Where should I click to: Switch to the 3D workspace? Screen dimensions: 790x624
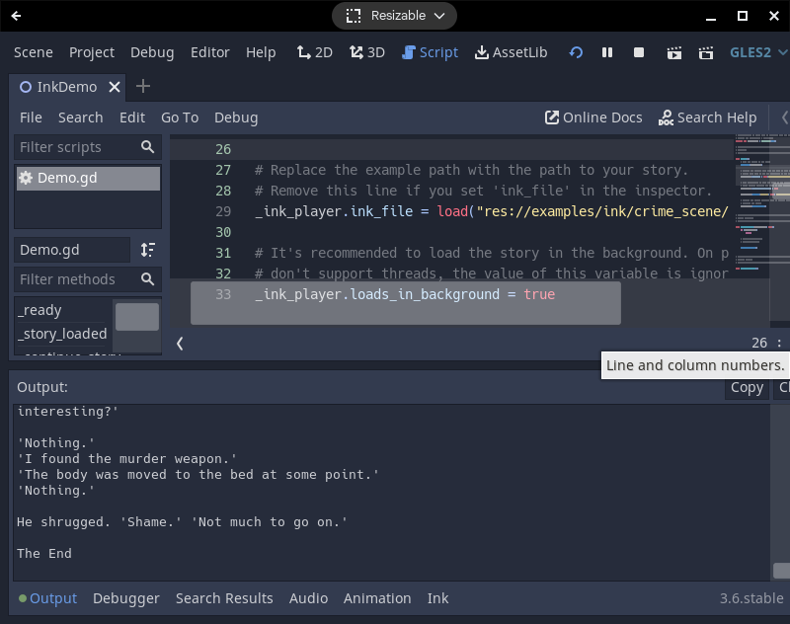[x=366, y=52]
